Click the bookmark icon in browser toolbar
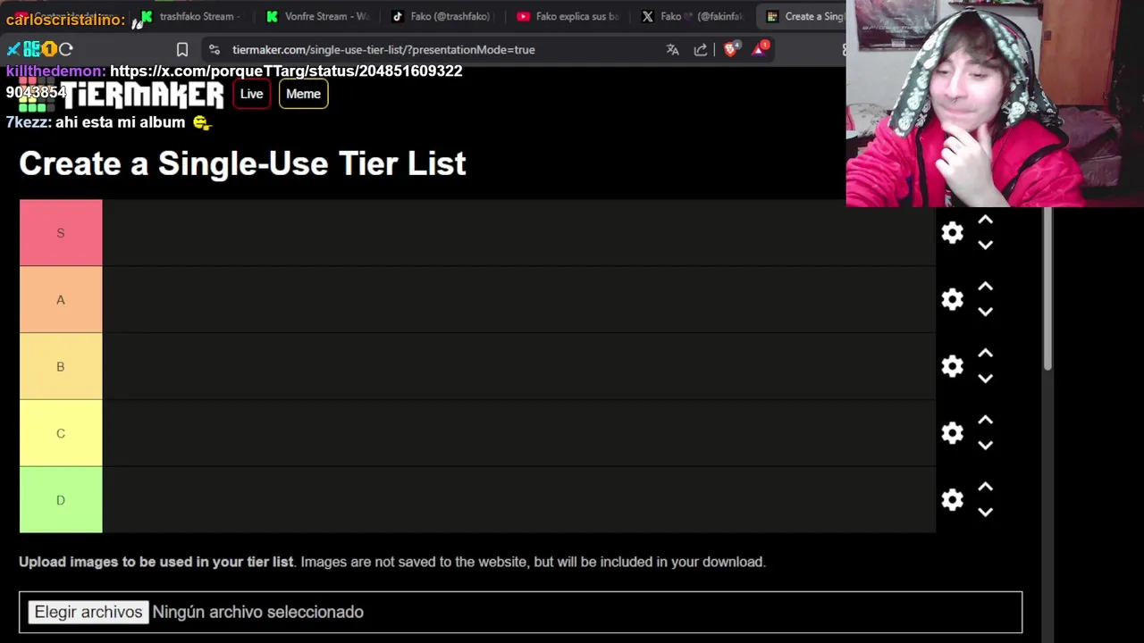Image resolution: width=1144 pixels, height=643 pixels. (x=182, y=50)
